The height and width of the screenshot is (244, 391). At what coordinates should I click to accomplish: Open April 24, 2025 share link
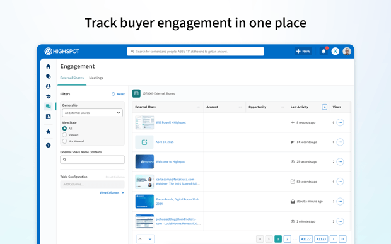pyautogui.click(x=165, y=142)
